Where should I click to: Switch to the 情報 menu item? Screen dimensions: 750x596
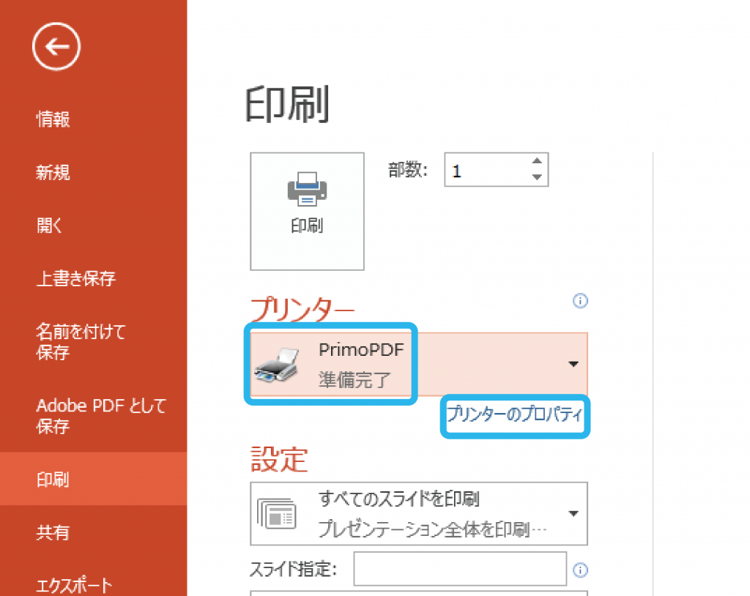[x=53, y=119]
